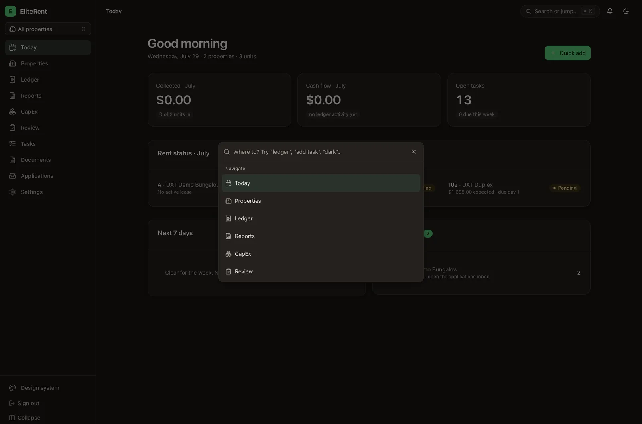Click the Design system palette icon
Screen dimensions: 642x424
click(x=12, y=388)
